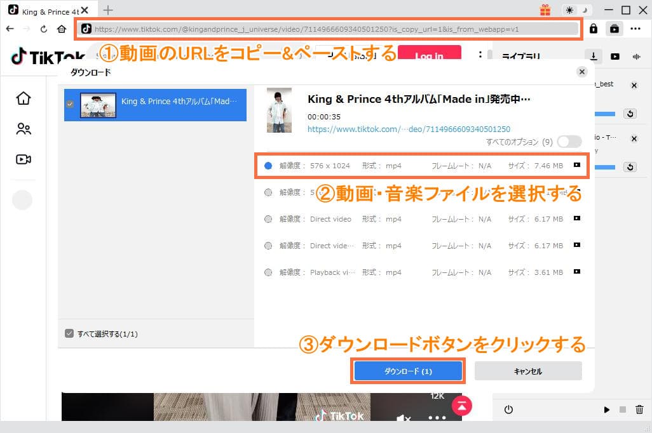Viewport: 652px width, 433px height.
Task: Click the blue Download (1) button
Action: click(407, 371)
